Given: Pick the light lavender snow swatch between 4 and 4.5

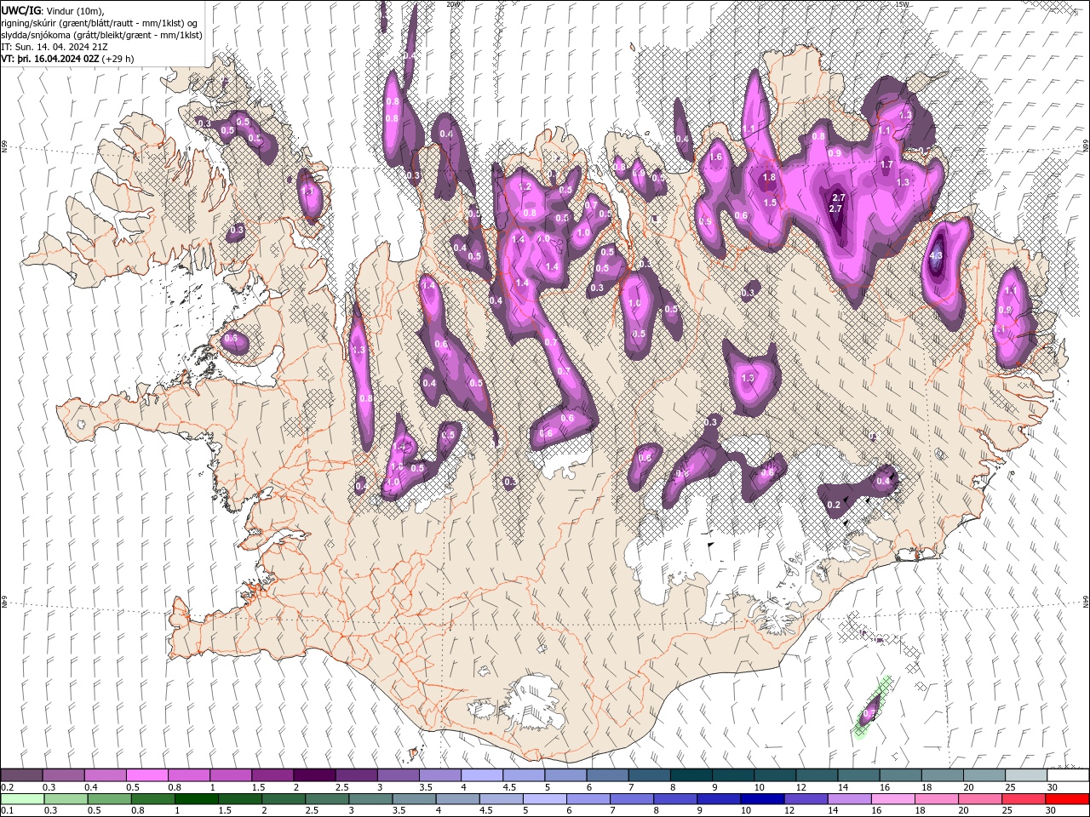Looking at the screenshot, I should click(480, 775).
